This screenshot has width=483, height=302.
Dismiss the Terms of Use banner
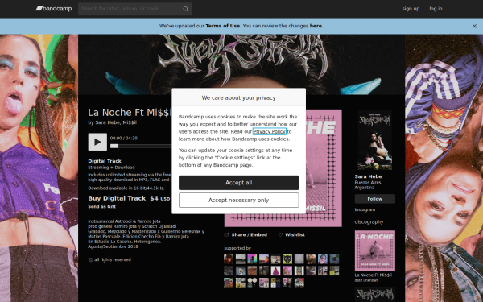click(x=474, y=27)
